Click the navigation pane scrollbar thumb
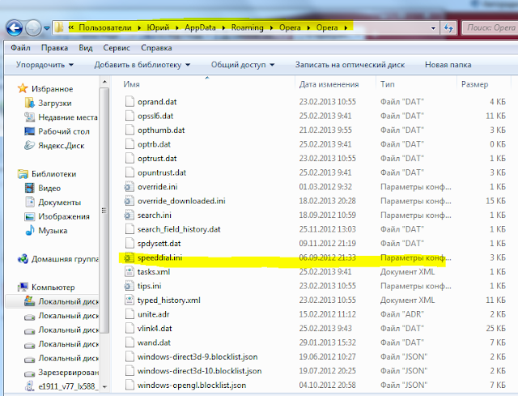 point(104,211)
